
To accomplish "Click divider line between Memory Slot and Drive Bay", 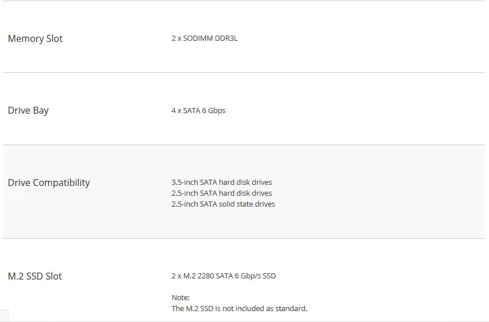I will click(244, 73).
